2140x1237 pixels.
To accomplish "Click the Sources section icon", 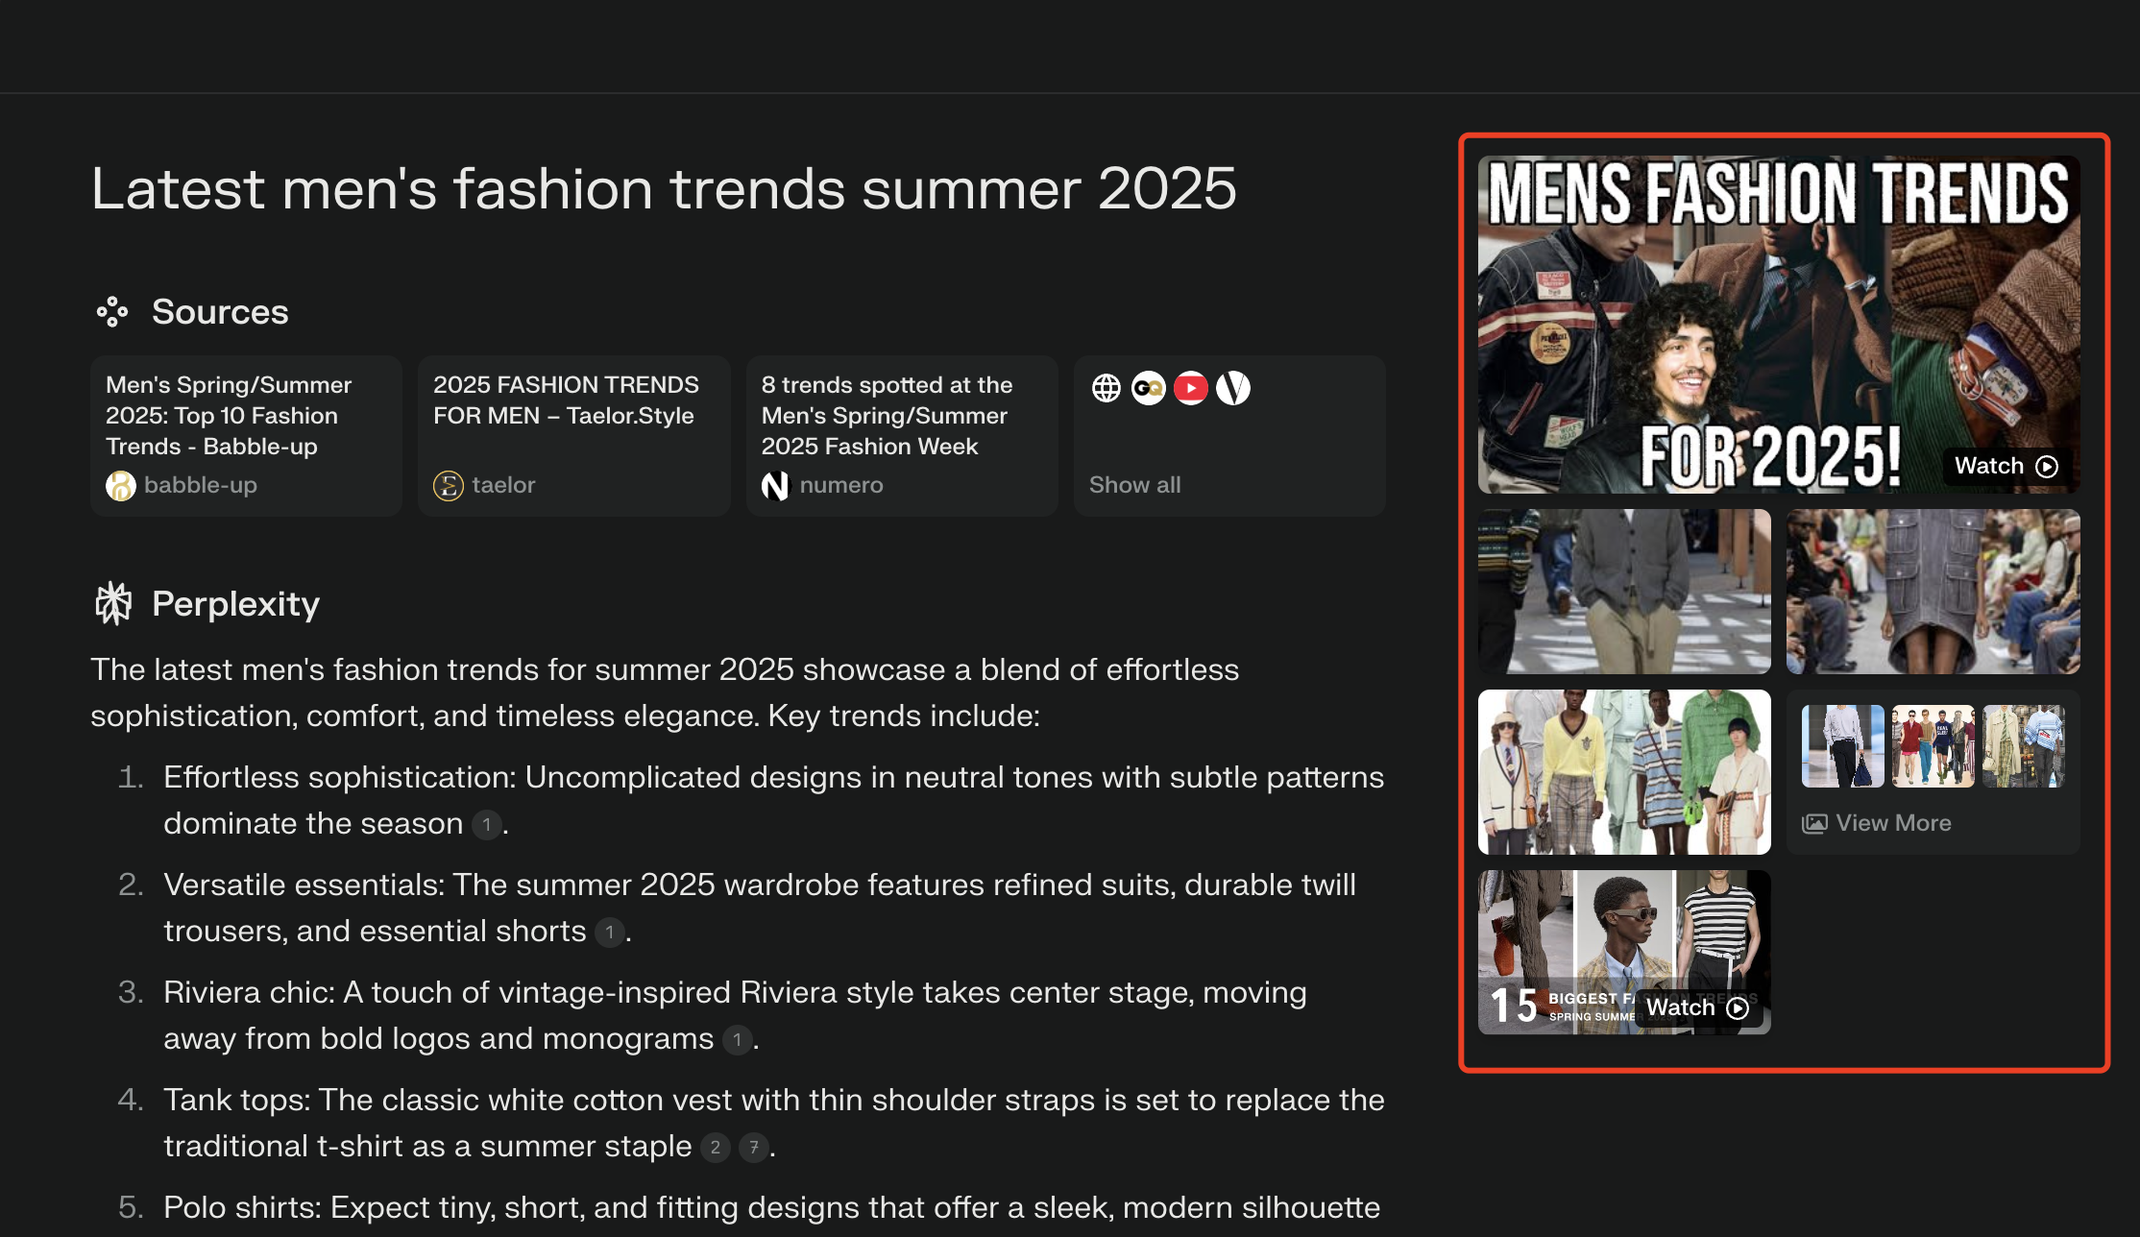I will click(x=112, y=312).
